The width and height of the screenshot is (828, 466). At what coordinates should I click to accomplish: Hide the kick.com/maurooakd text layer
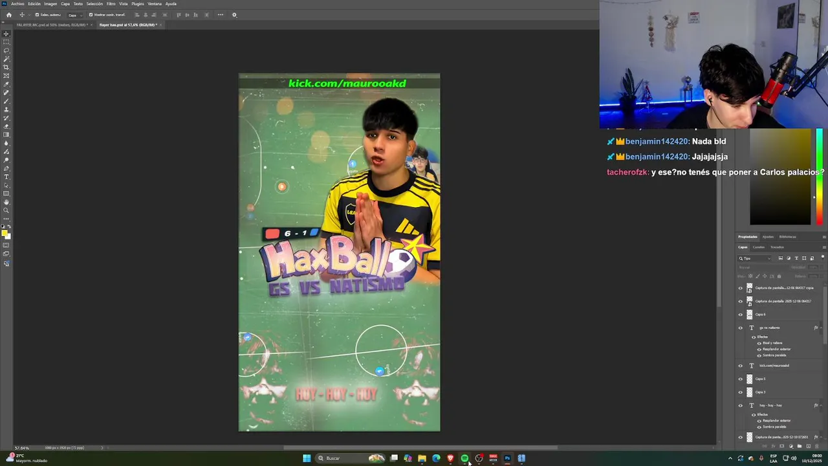(741, 366)
